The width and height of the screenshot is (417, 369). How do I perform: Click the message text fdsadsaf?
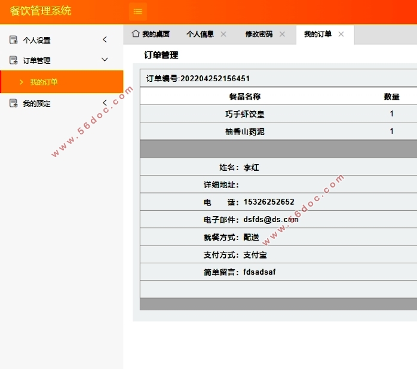pos(259,272)
